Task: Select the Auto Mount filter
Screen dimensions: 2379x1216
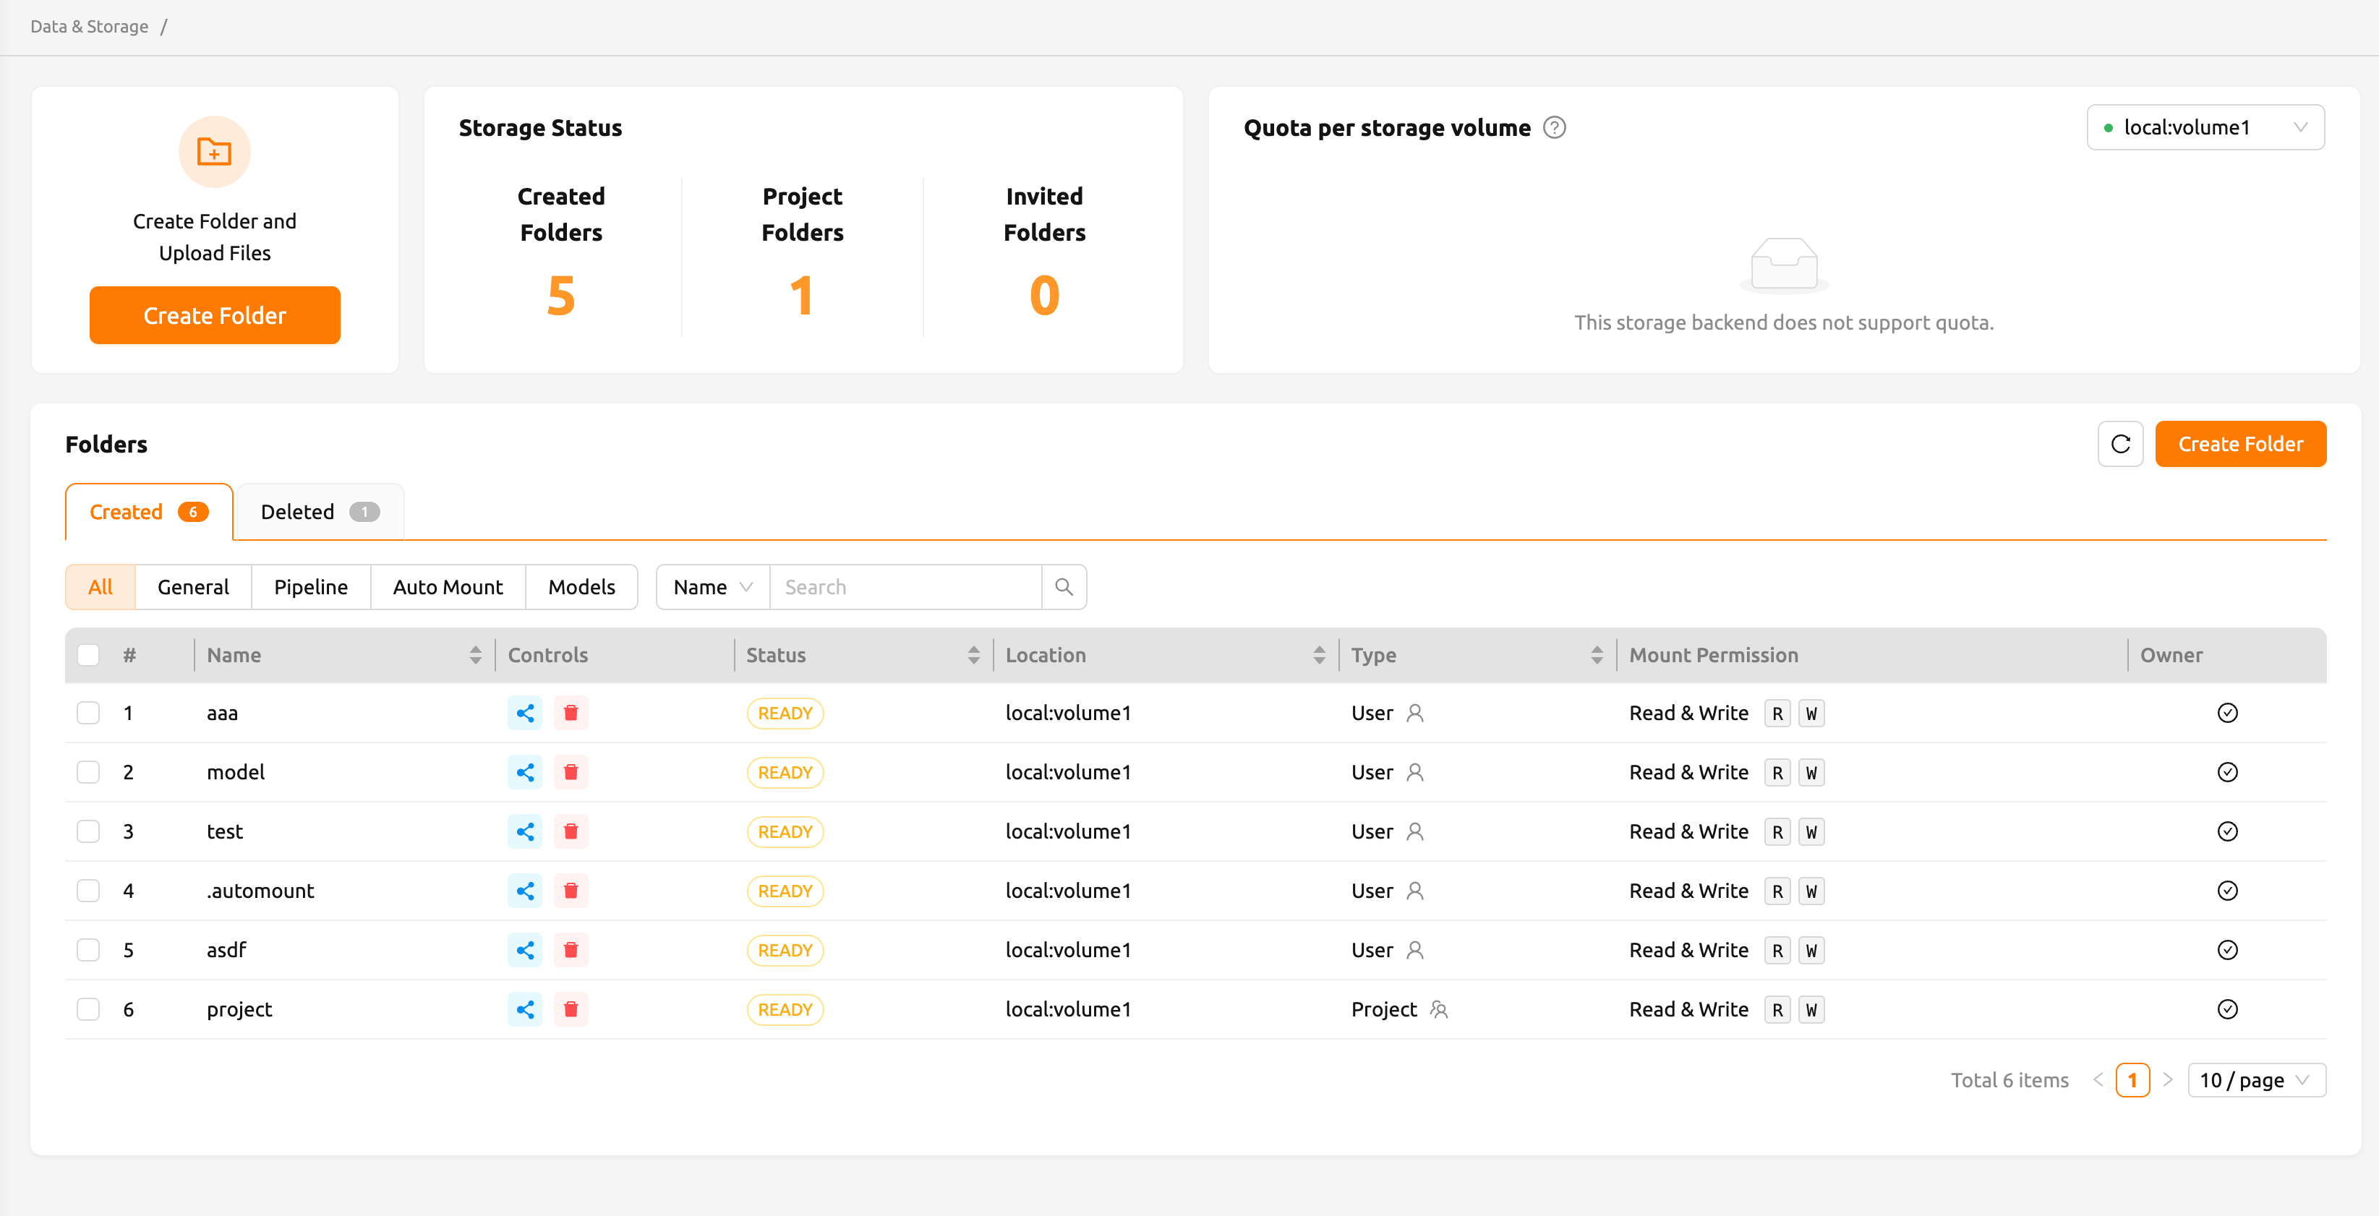Action: (x=448, y=587)
